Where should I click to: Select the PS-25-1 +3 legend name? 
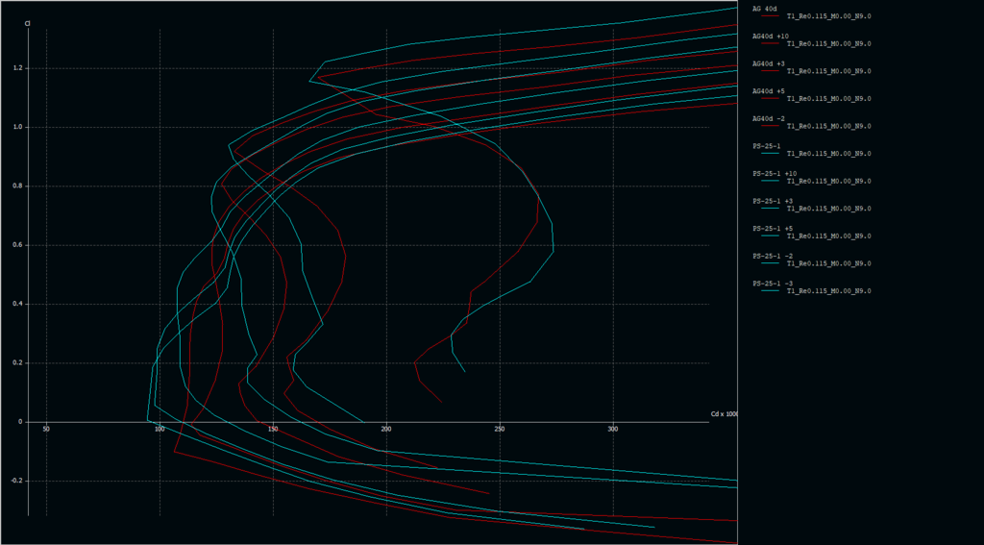[773, 201]
